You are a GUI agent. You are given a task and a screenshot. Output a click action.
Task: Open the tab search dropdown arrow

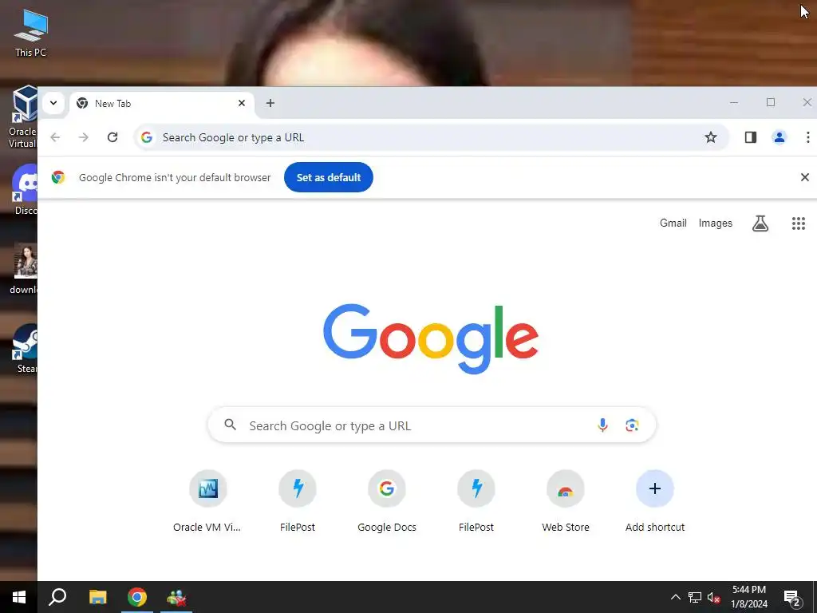(53, 103)
